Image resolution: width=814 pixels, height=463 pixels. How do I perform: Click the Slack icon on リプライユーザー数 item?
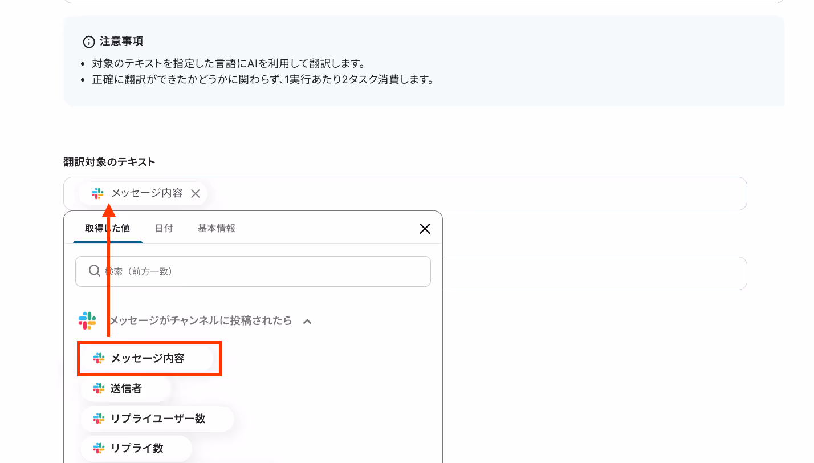(99, 419)
